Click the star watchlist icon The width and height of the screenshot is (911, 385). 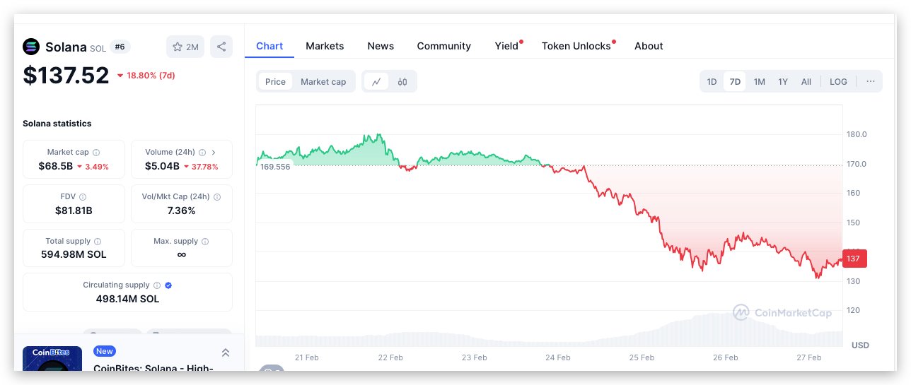point(178,47)
